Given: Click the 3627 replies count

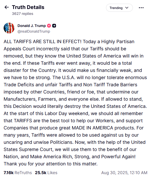Looking at the screenshot, I should (23, 14).
